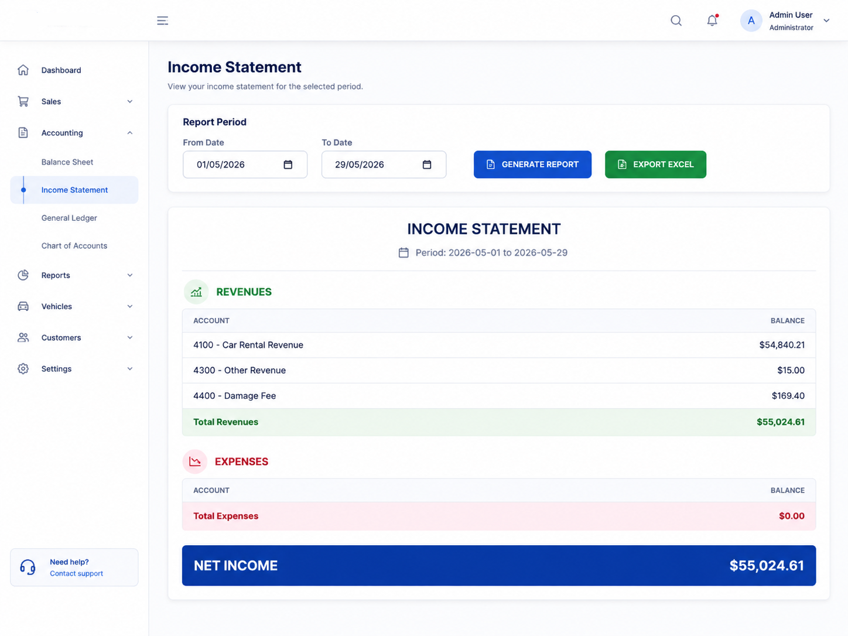Open notifications bell icon
The width and height of the screenshot is (848, 636).
pos(712,20)
